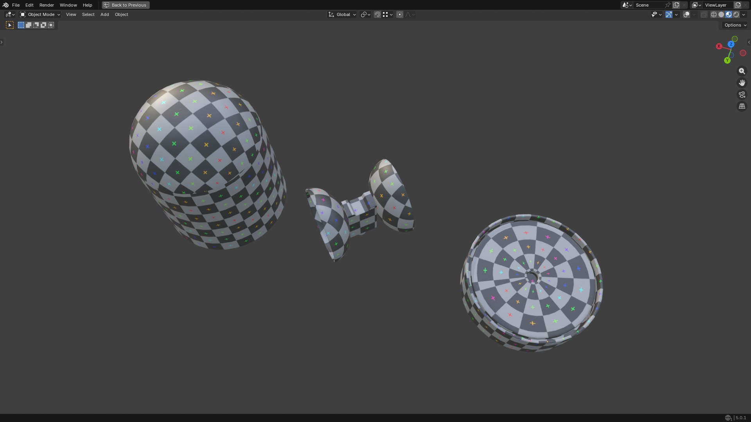Open the File menu
The image size is (751, 422).
click(16, 5)
